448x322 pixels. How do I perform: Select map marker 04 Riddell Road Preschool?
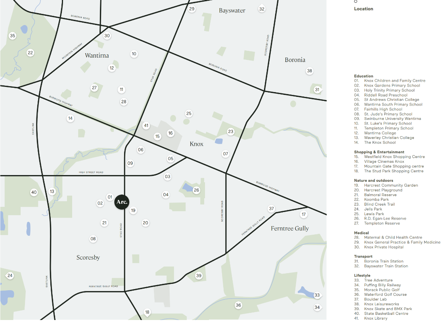coord(166,195)
